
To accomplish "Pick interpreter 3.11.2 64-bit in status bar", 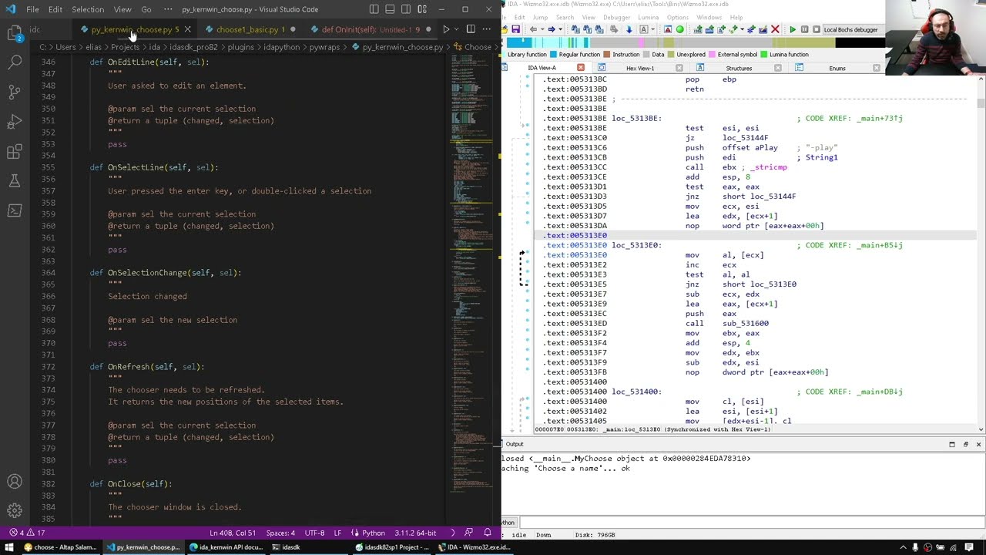I will coord(414,533).
